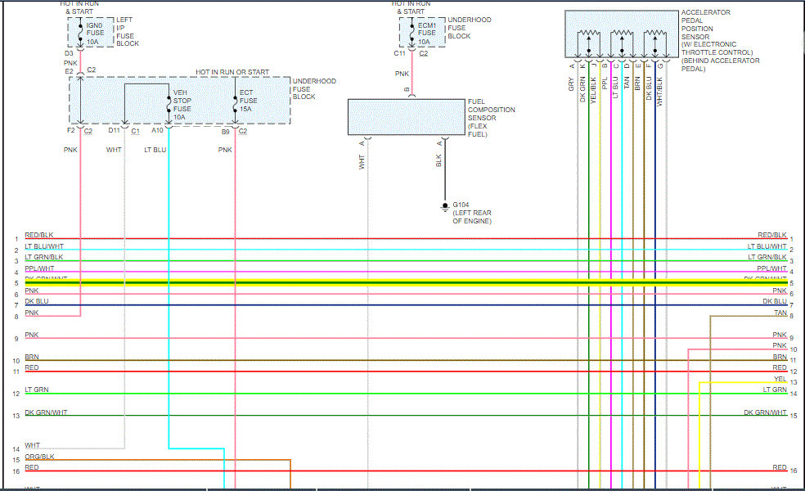Click the vertical YEL/BLK wire label
The image size is (805, 491).
(x=593, y=90)
